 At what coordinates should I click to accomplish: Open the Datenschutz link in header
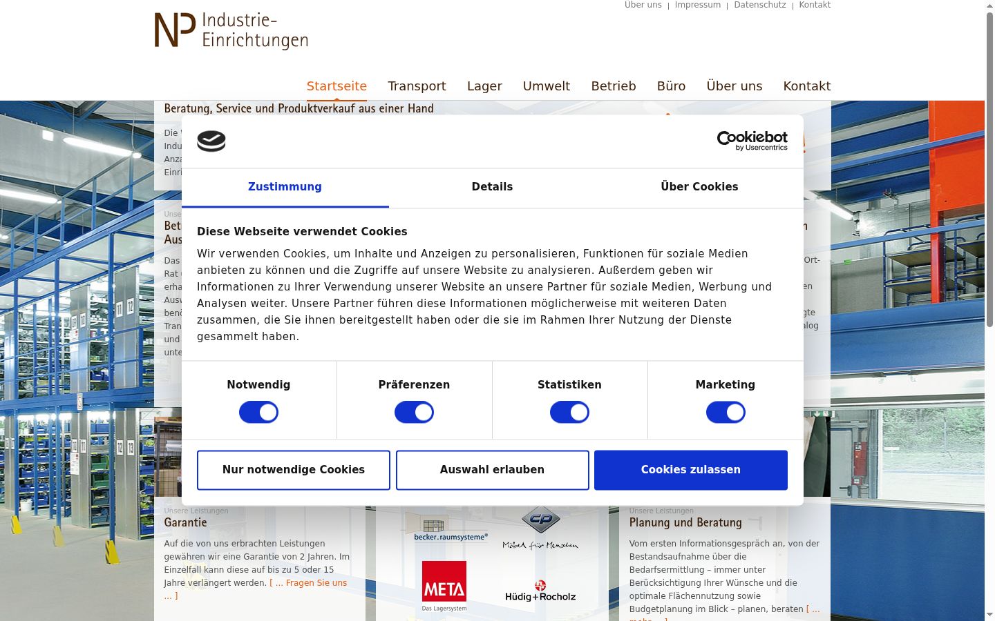point(760,5)
